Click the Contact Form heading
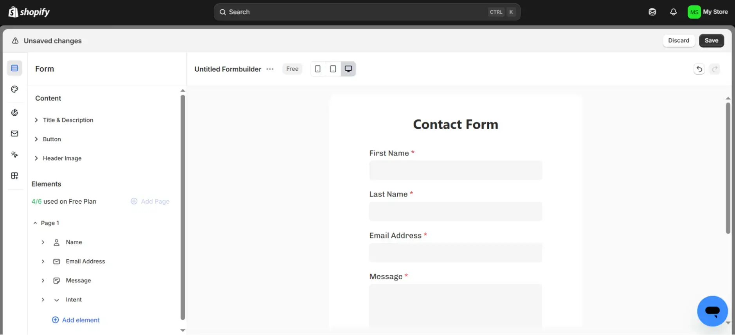The height and width of the screenshot is (335, 735). (456, 124)
